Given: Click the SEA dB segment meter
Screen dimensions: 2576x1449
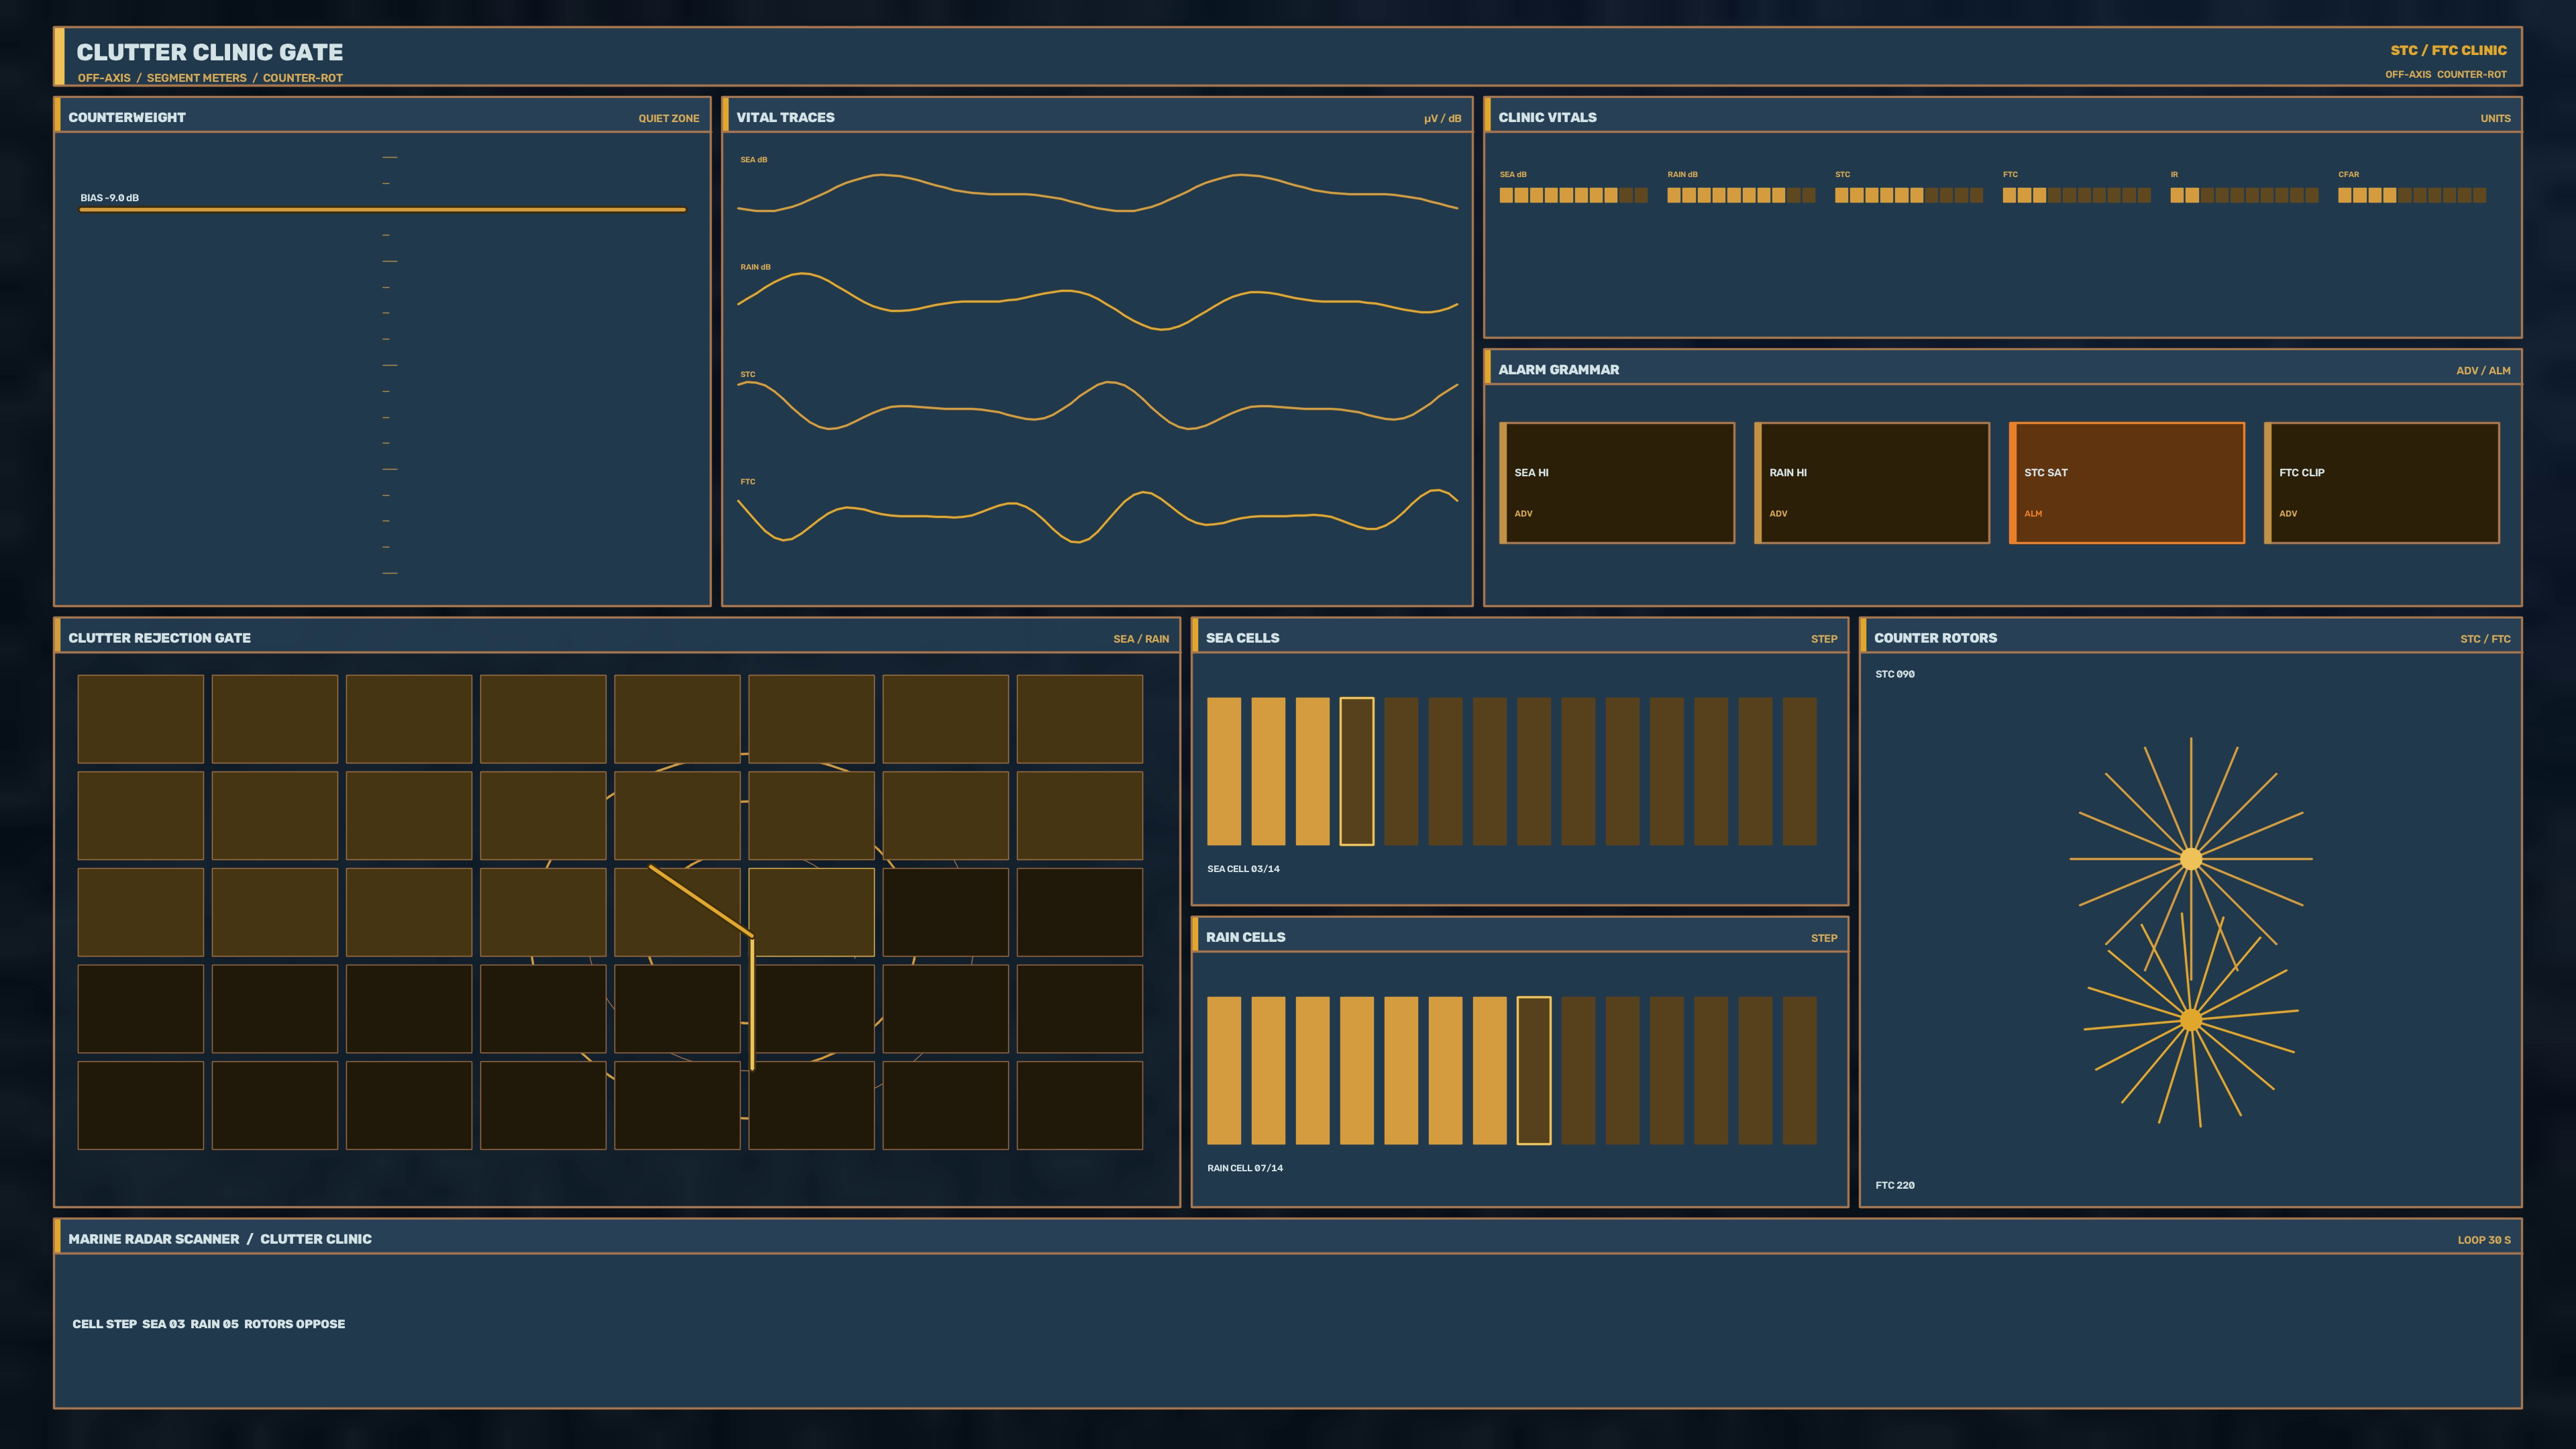Looking at the screenshot, I should [x=1573, y=195].
